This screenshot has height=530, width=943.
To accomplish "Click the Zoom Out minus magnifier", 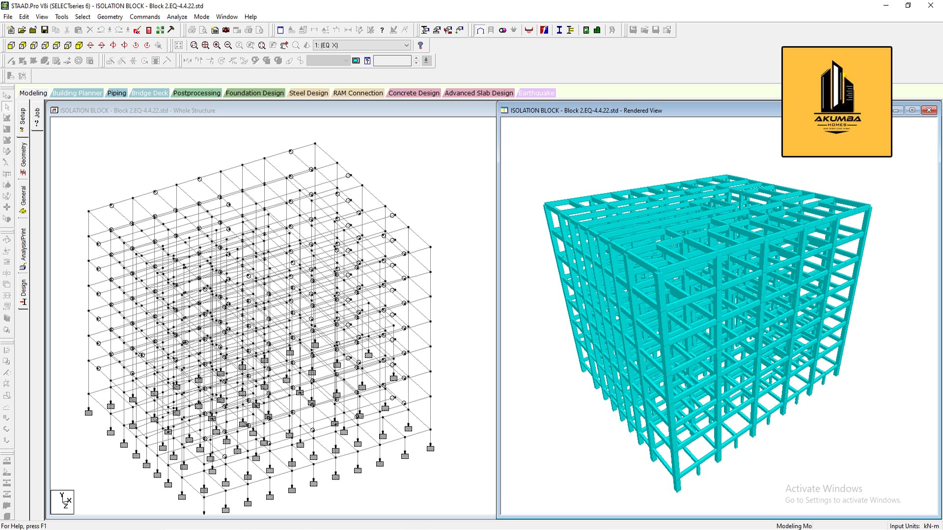I will [228, 45].
